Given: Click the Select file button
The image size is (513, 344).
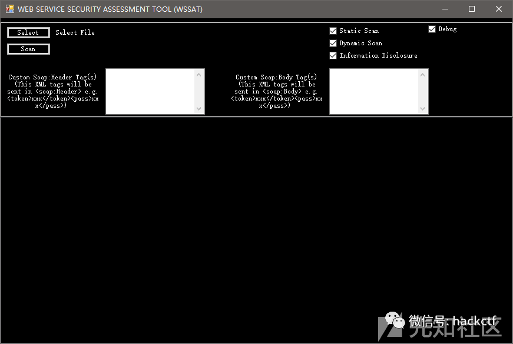Looking at the screenshot, I should tap(28, 32).
